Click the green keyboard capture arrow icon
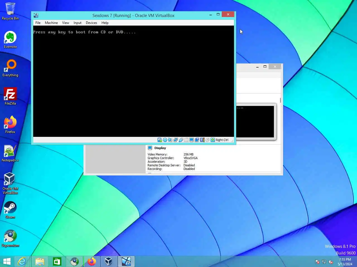Viewport: 357px width, 267px height. 213,140
